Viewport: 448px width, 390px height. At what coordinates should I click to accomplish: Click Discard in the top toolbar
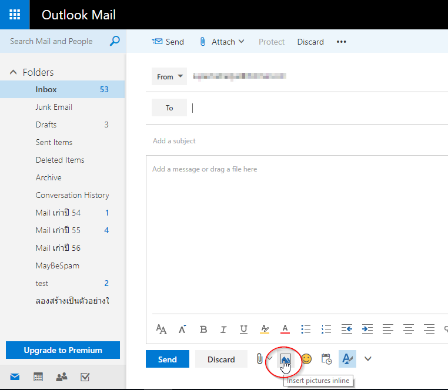tap(310, 42)
